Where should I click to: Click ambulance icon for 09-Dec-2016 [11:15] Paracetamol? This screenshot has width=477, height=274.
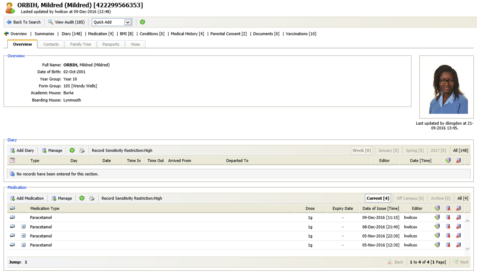(x=12, y=217)
